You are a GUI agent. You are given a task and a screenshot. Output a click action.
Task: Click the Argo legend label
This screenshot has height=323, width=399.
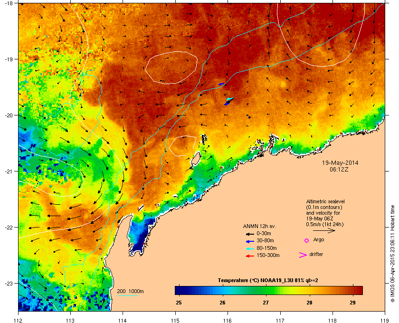pos(319,239)
